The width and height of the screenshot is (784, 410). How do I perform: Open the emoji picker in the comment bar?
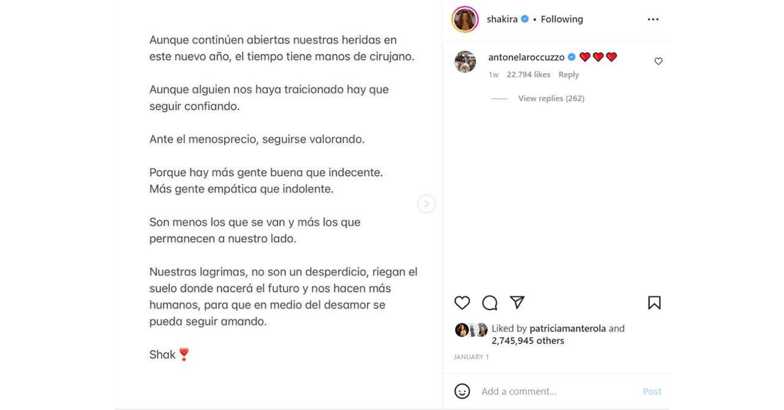[462, 391]
